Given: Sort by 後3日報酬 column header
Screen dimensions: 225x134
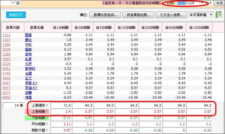Looking at the screenshot, I should (83, 27).
